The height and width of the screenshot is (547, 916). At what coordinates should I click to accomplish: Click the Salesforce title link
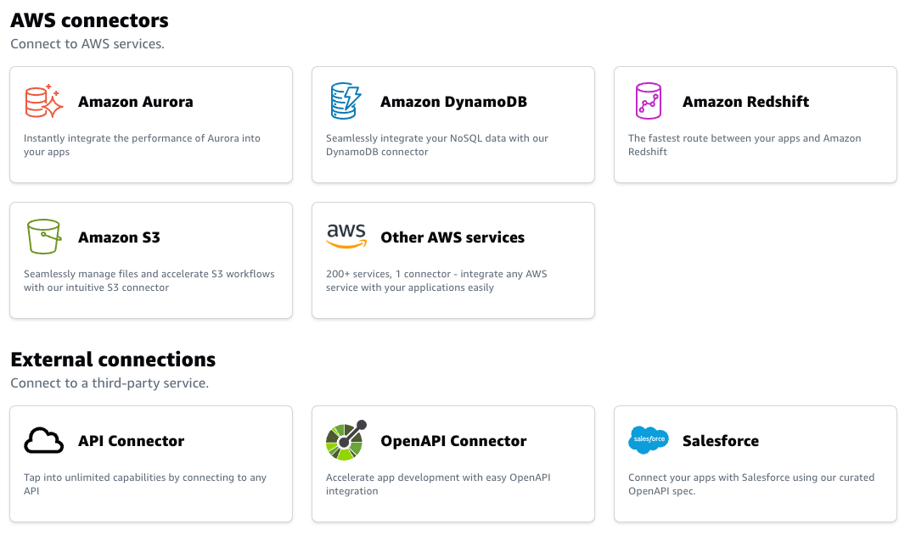coord(721,440)
